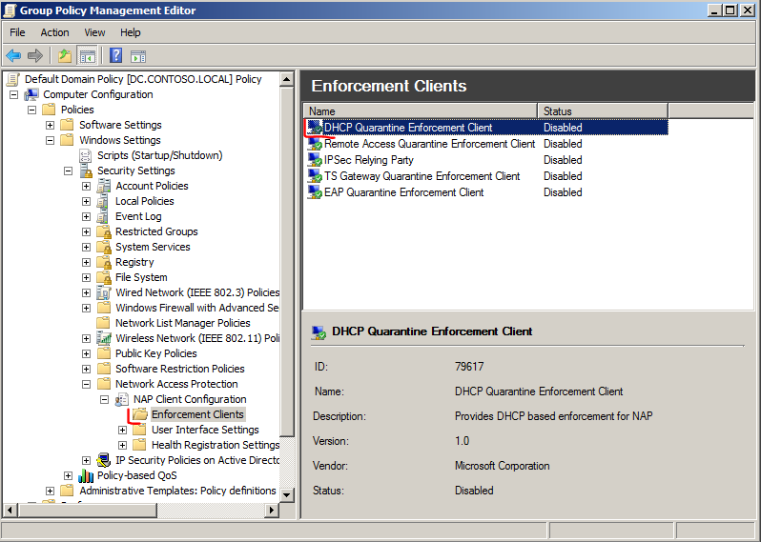Viewport: 761px width, 542px height.
Task: Click the TS Gateway Quarantine Enforcement Client icon
Action: click(x=315, y=176)
